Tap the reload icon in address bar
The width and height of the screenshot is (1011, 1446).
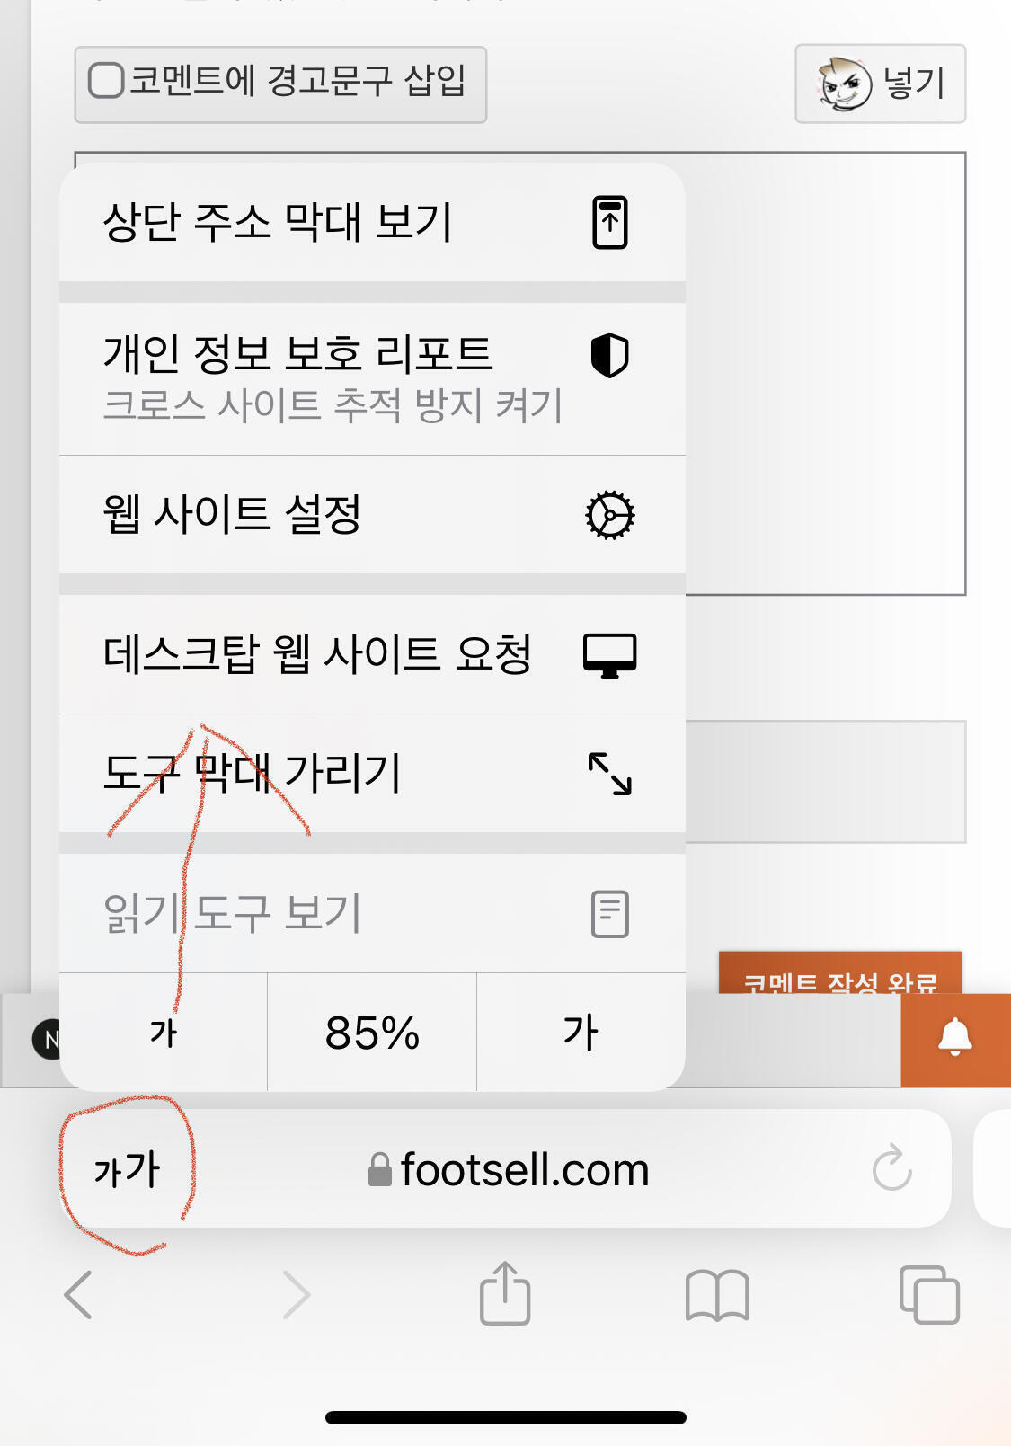(891, 1167)
